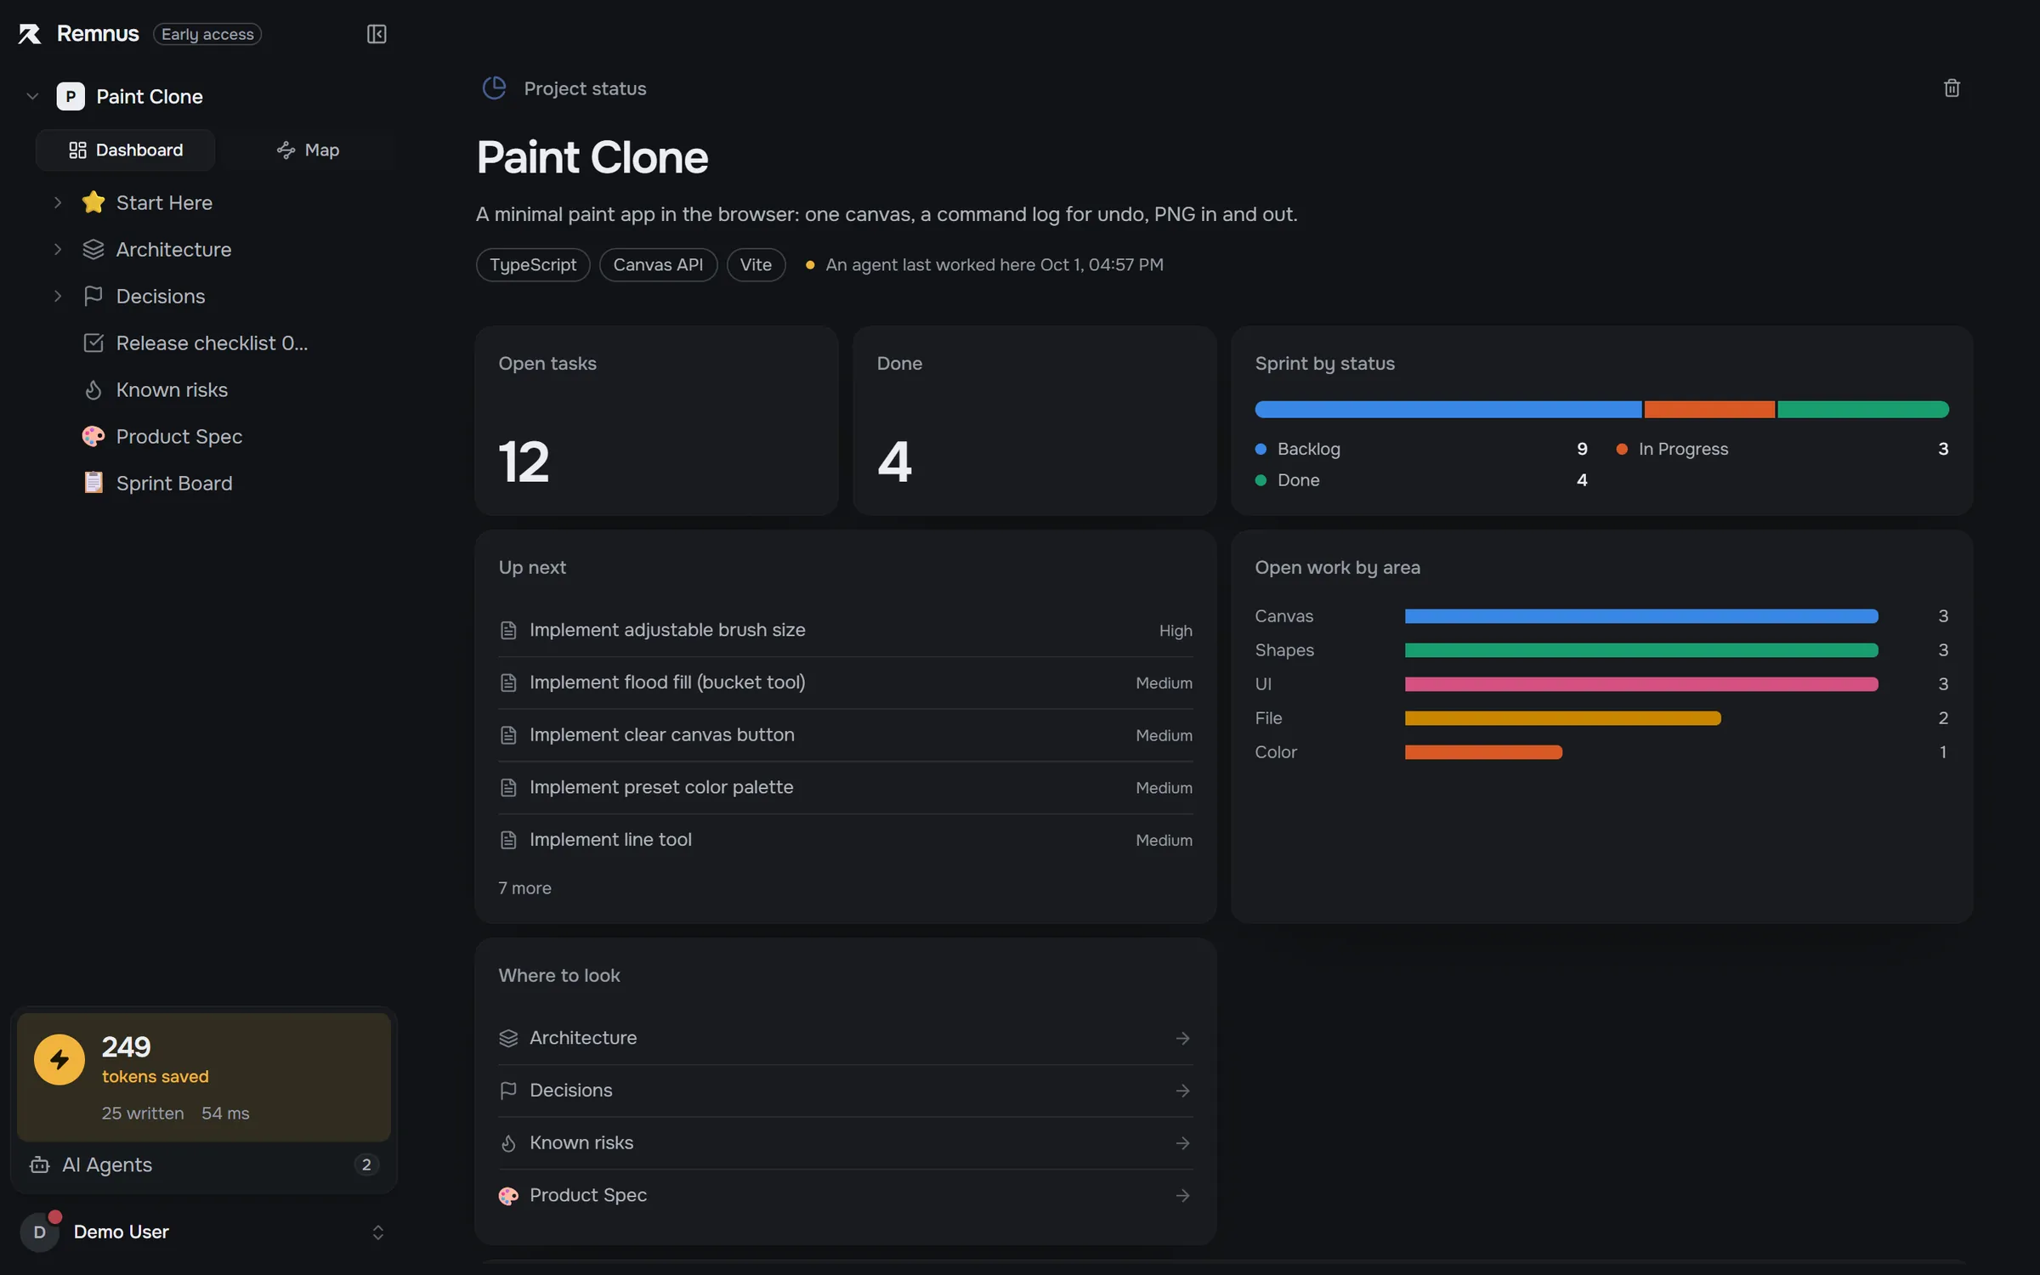Click the 7 more link
The image size is (2040, 1275).
524,887
